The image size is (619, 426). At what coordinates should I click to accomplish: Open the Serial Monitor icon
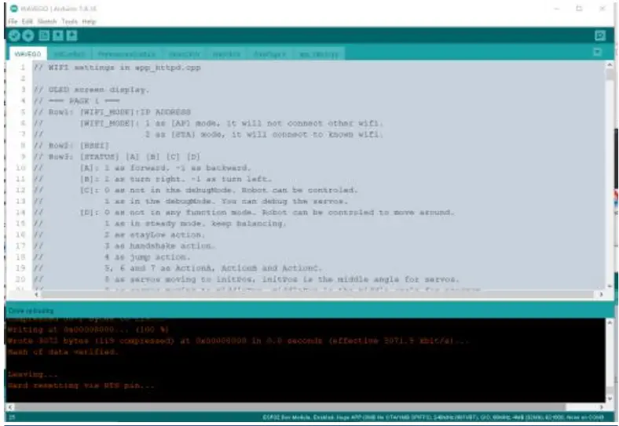600,36
